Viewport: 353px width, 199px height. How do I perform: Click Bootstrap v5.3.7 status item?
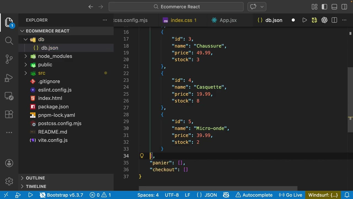pyautogui.click(x=61, y=195)
